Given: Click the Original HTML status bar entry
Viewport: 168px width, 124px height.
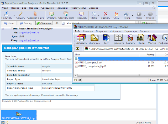Looking at the screenshot, I should click(144, 122).
